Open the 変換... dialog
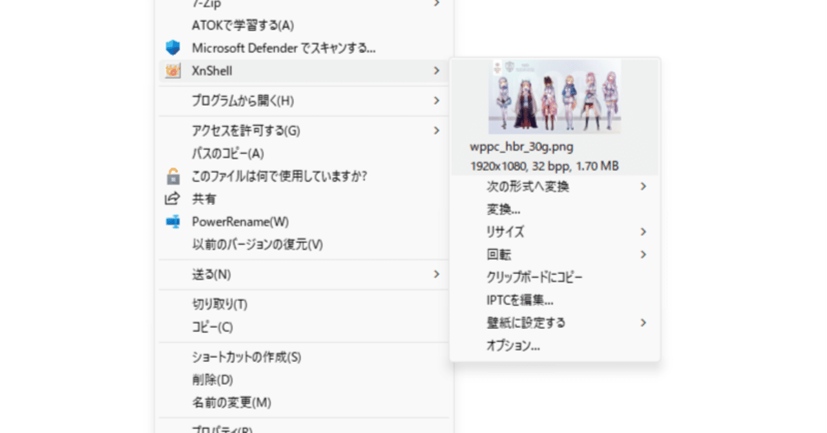 pyautogui.click(x=504, y=209)
